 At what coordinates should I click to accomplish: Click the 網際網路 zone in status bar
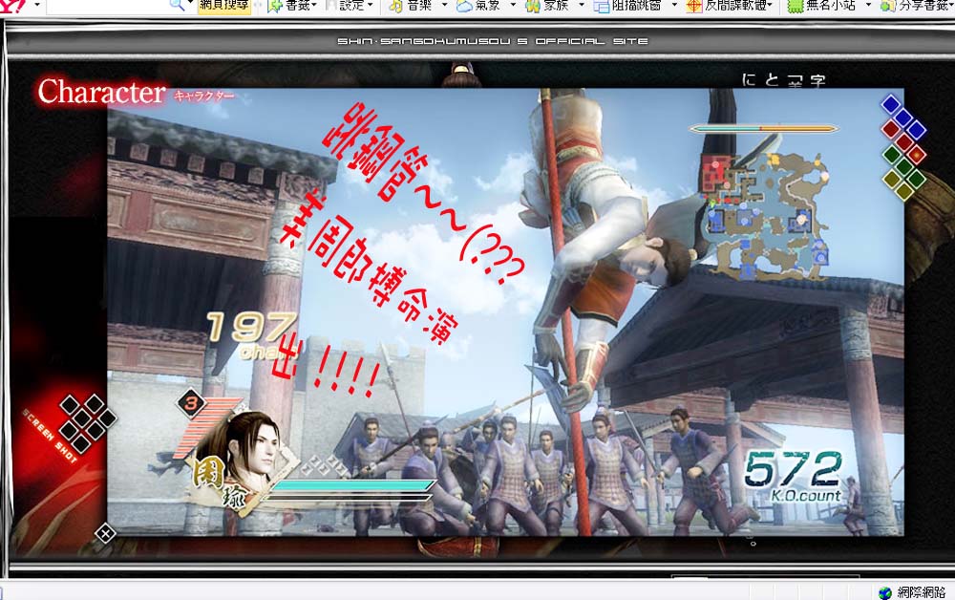pyautogui.click(x=922, y=592)
